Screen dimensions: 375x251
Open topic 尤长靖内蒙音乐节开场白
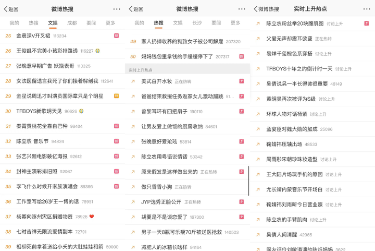tap(294, 189)
